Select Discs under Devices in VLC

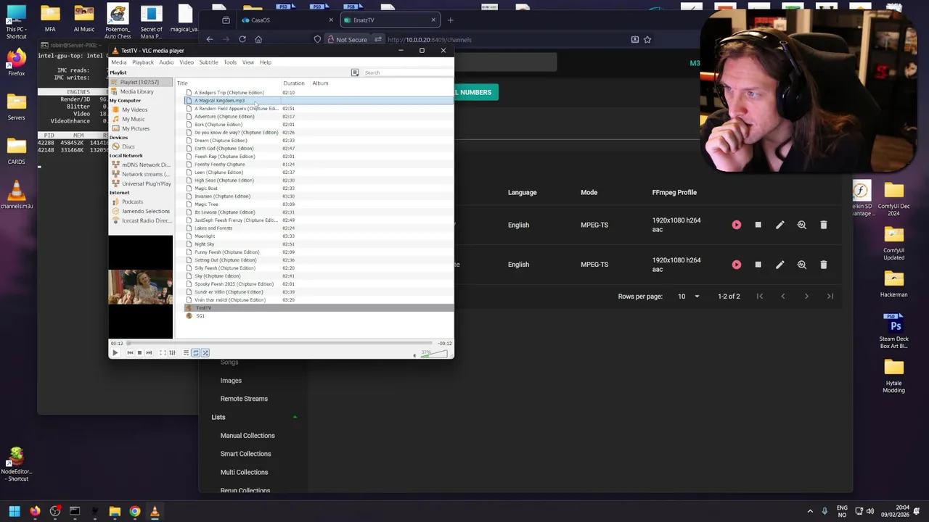click(128, 146)
